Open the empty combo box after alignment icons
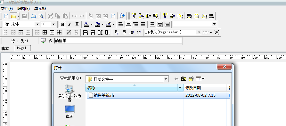286x126 pixels. tap(214, 24)
